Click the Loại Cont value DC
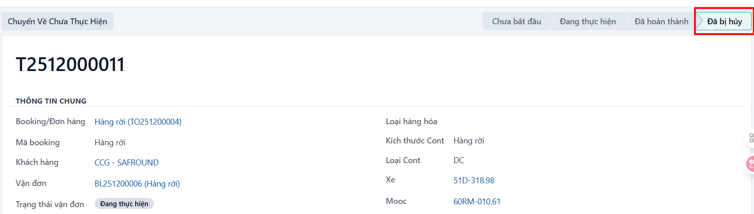This screenshot has width=754, height=214. pos(459,160)
